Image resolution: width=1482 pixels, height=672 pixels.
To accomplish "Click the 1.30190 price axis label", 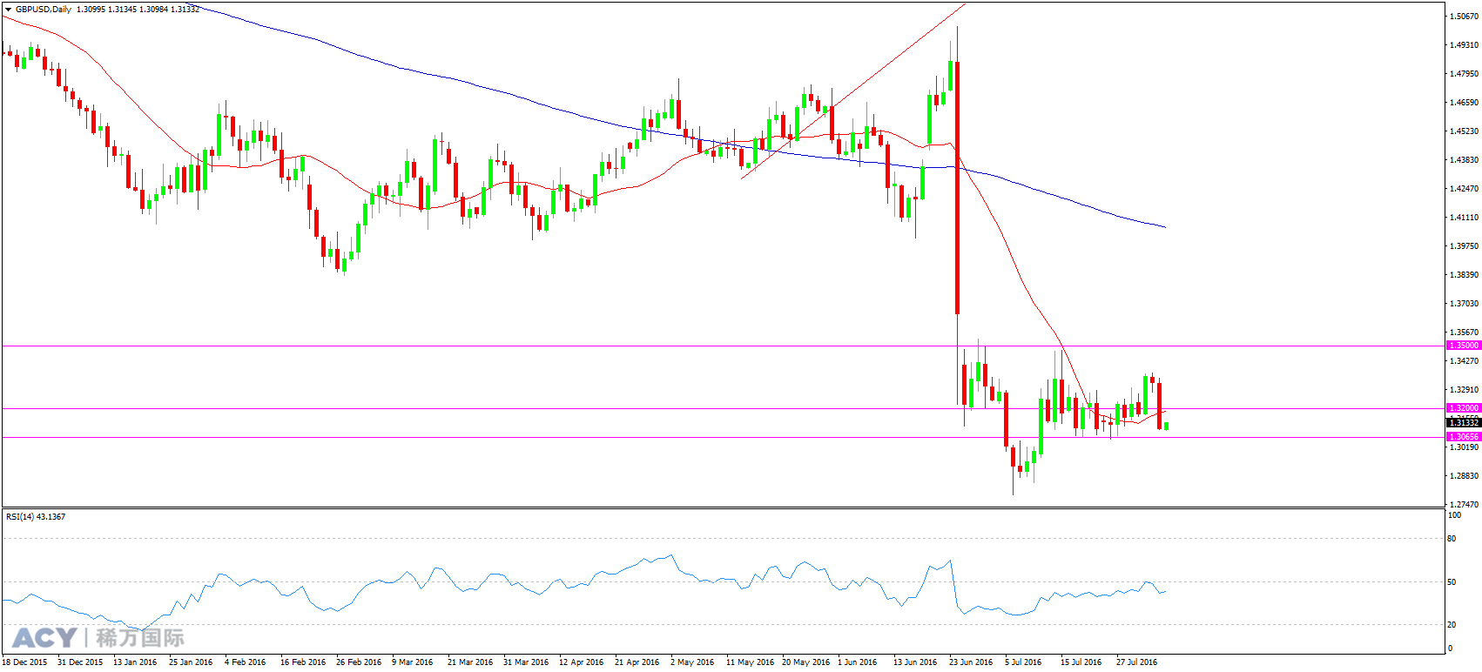I will tap(1465, 447).
